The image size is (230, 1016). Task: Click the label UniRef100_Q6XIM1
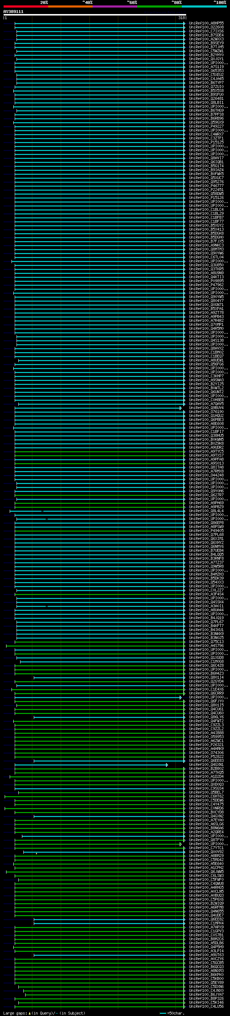pyautogui.click(x=206, y=538)
